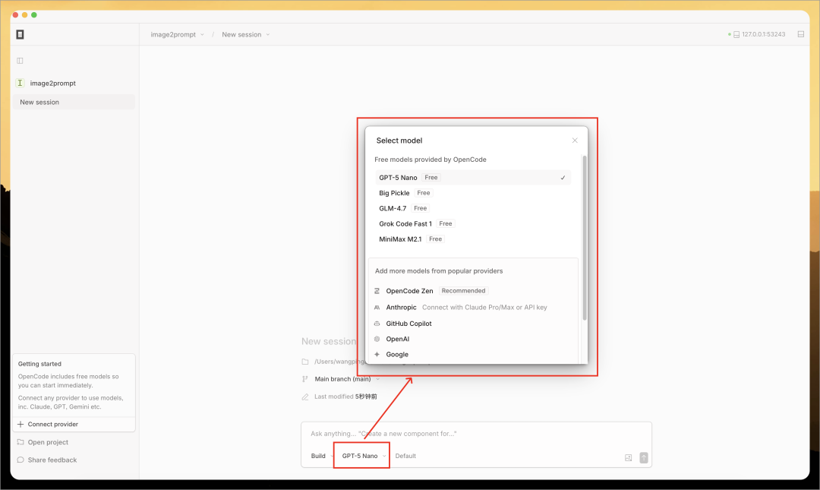Focus the Ask anything prompt input

tap(476, 434)
